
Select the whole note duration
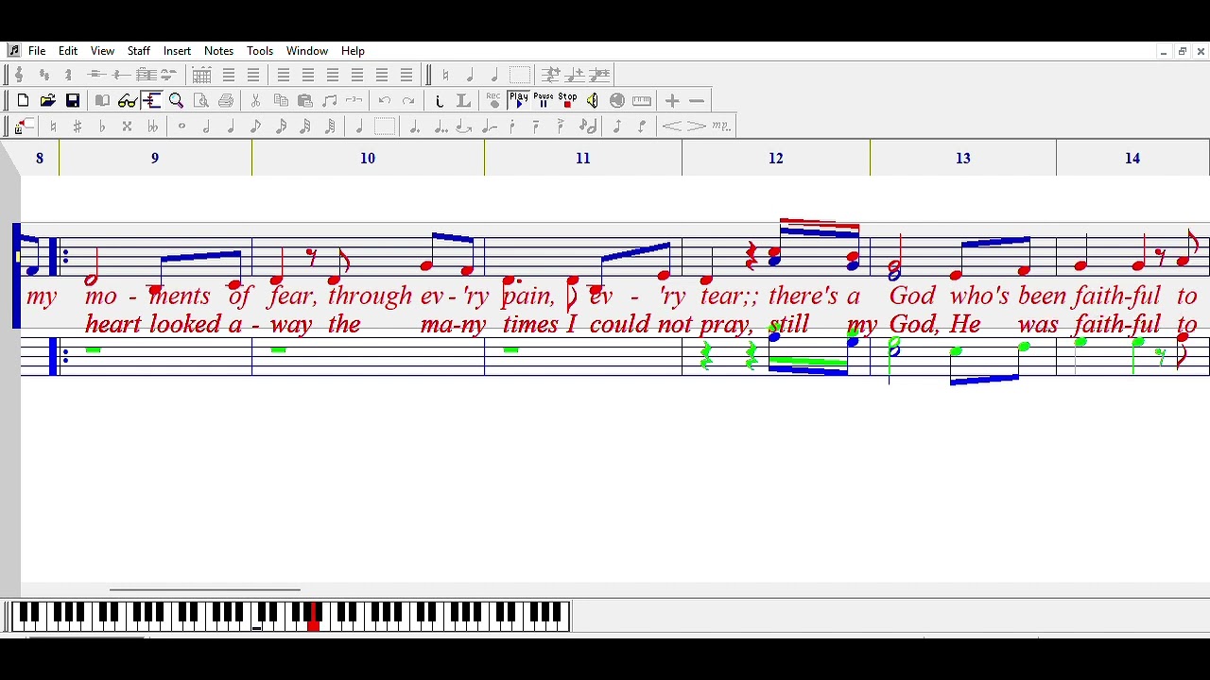[x=181, y=127]
